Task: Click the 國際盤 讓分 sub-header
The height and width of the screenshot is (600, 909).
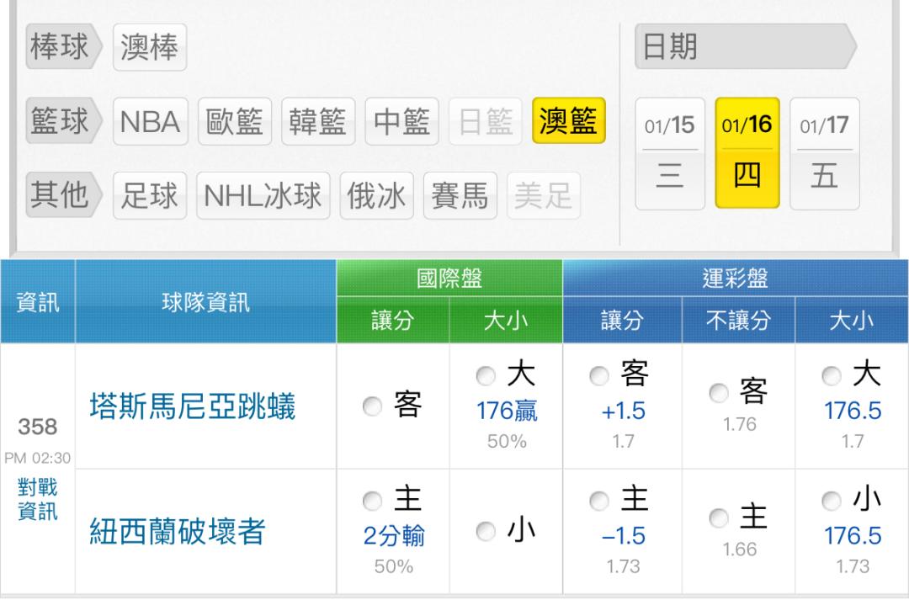Action: point(393,320)
